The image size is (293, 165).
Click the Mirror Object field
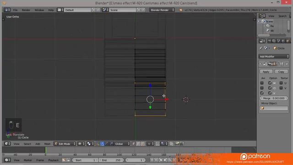pos(274,108)
